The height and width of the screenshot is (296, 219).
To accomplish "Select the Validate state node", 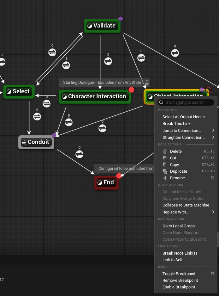I will (x=102, y=26).
